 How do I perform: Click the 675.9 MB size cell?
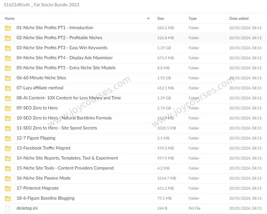pos(165,58)
